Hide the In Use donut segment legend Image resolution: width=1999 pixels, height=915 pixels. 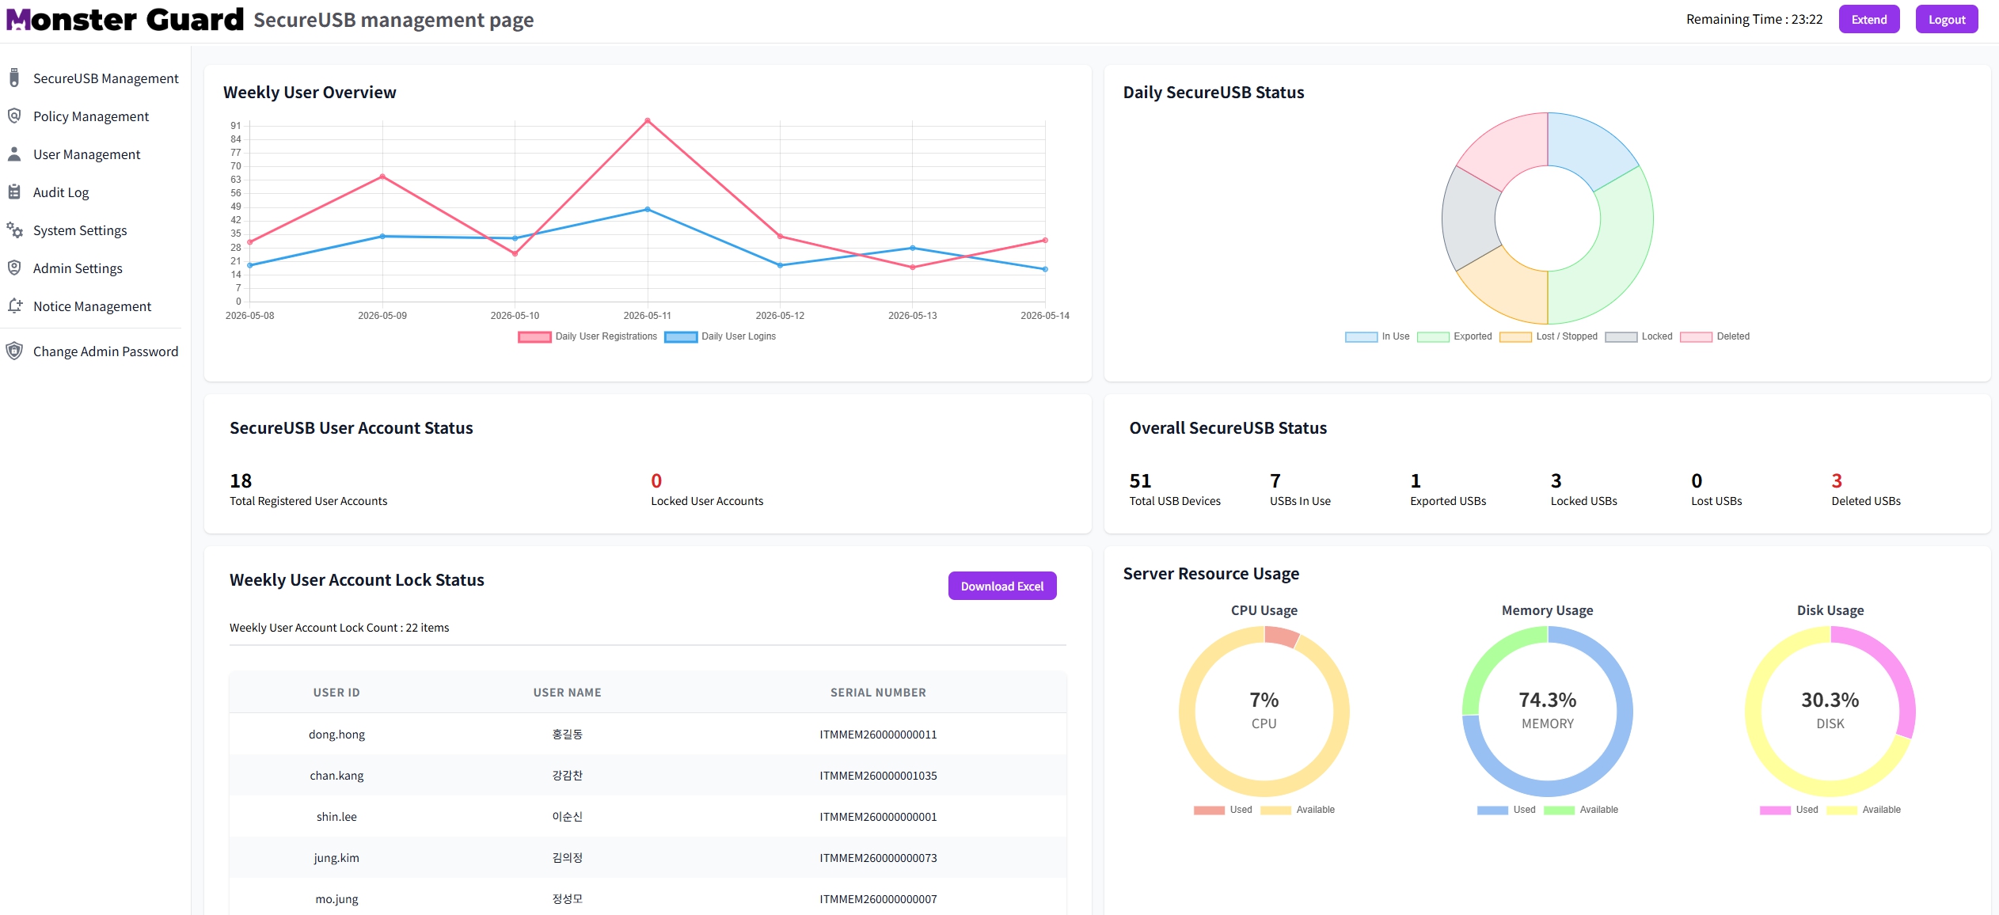(1377, 336)
